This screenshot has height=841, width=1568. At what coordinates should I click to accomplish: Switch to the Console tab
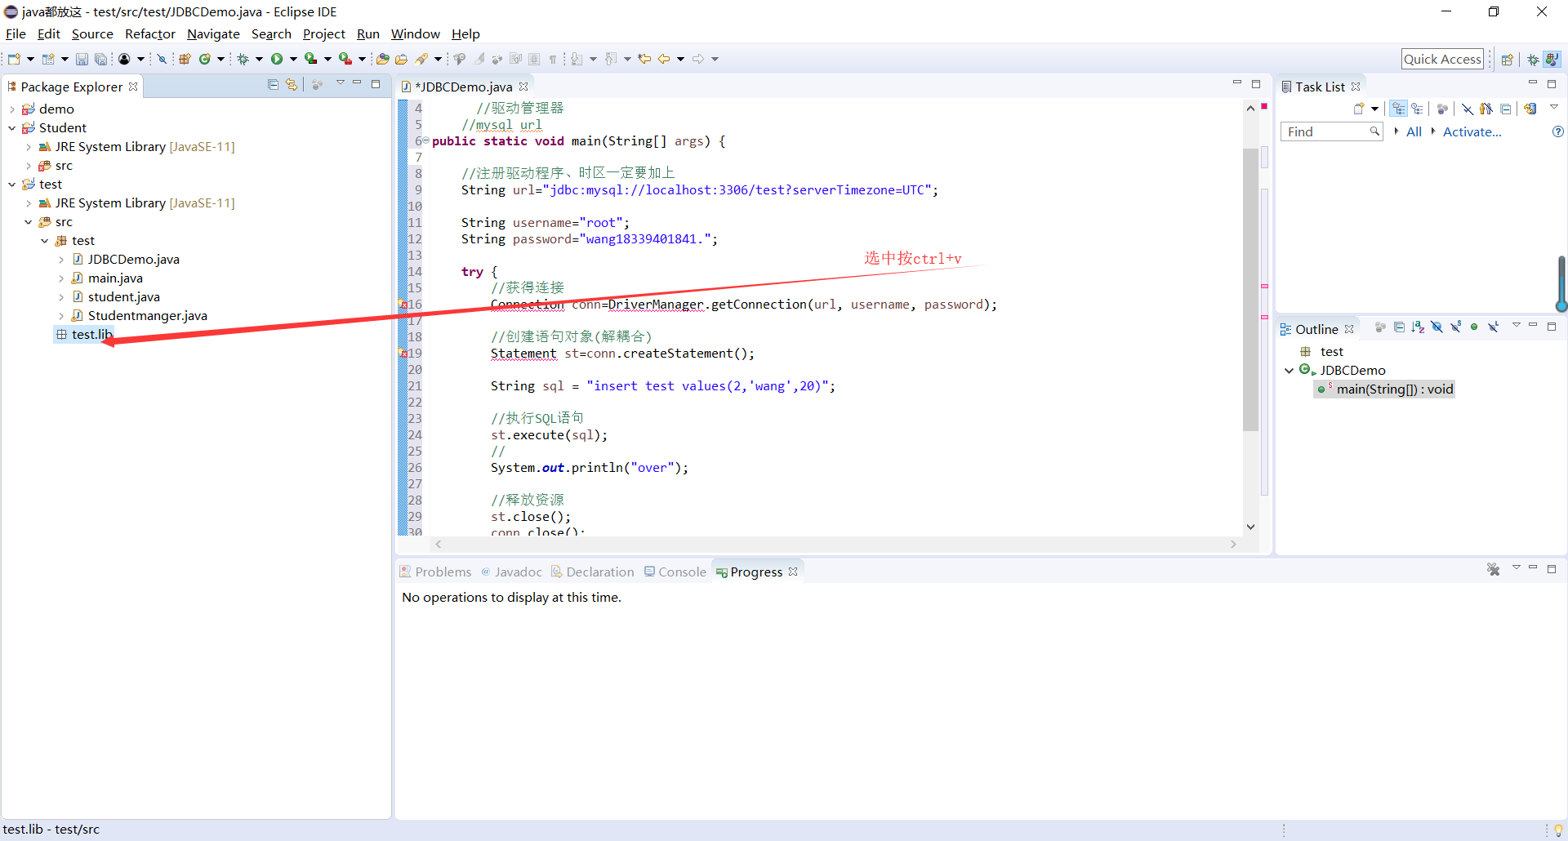click(x=675, y=572)
